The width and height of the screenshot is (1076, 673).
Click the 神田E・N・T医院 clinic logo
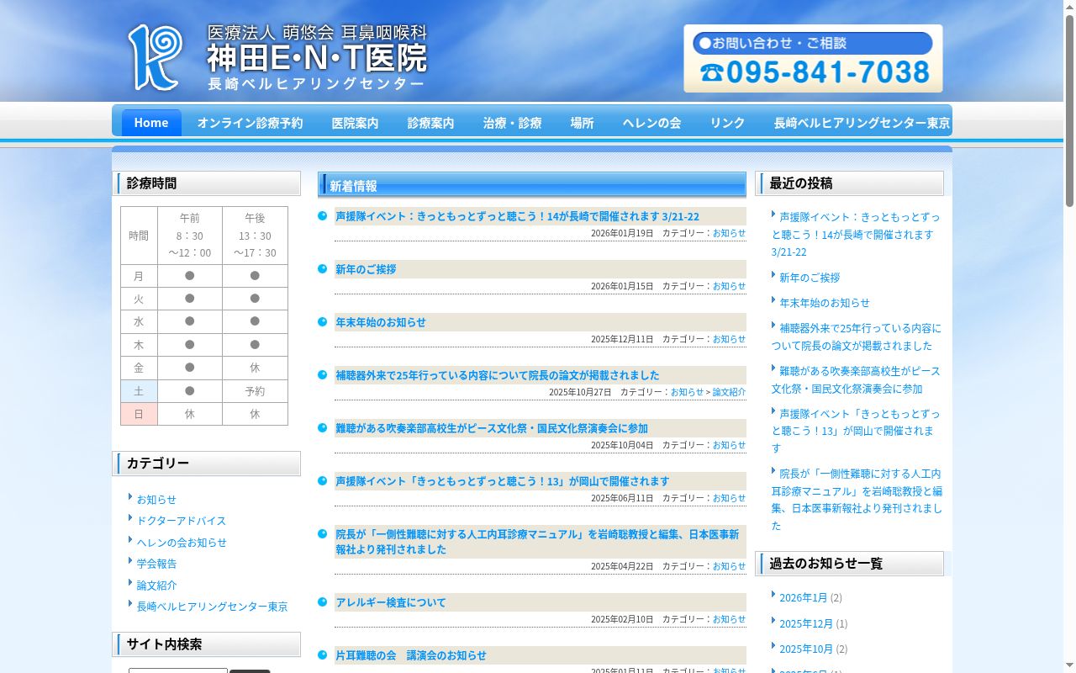click(x=277, y=57)
